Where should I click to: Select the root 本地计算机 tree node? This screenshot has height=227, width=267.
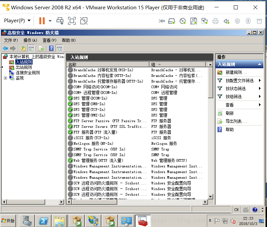37,57
